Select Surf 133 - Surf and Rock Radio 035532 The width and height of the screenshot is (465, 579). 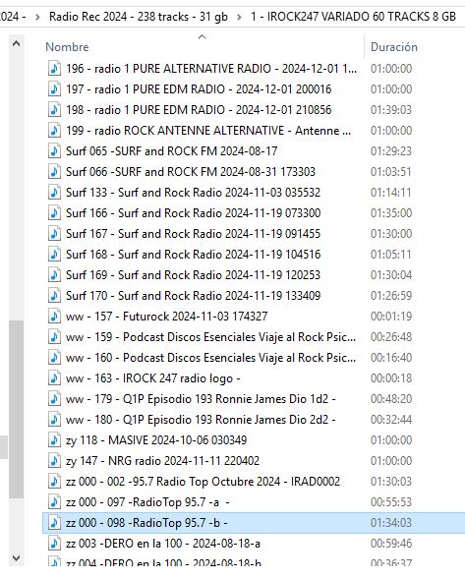pos(193,193)
